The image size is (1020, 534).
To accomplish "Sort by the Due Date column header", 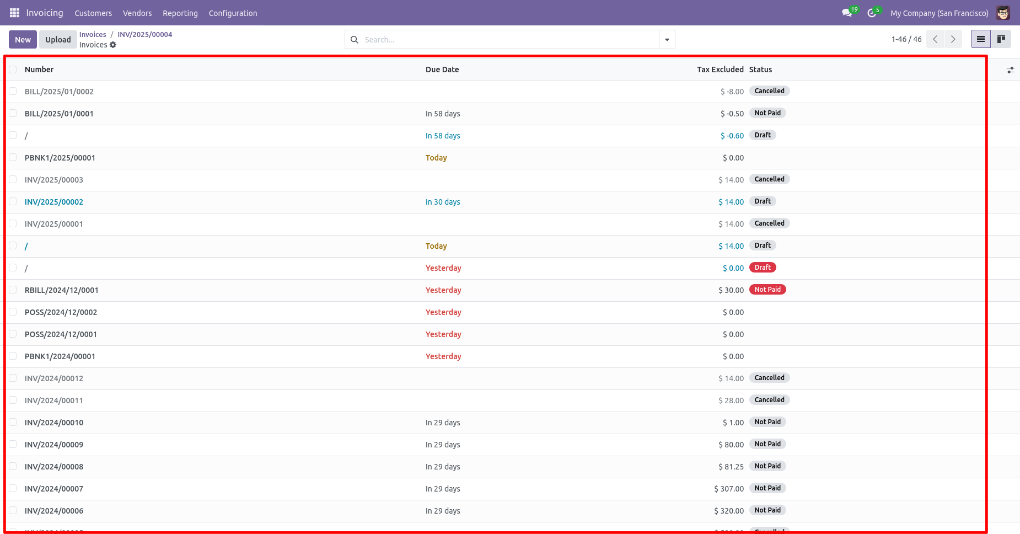I will point(442,70).
